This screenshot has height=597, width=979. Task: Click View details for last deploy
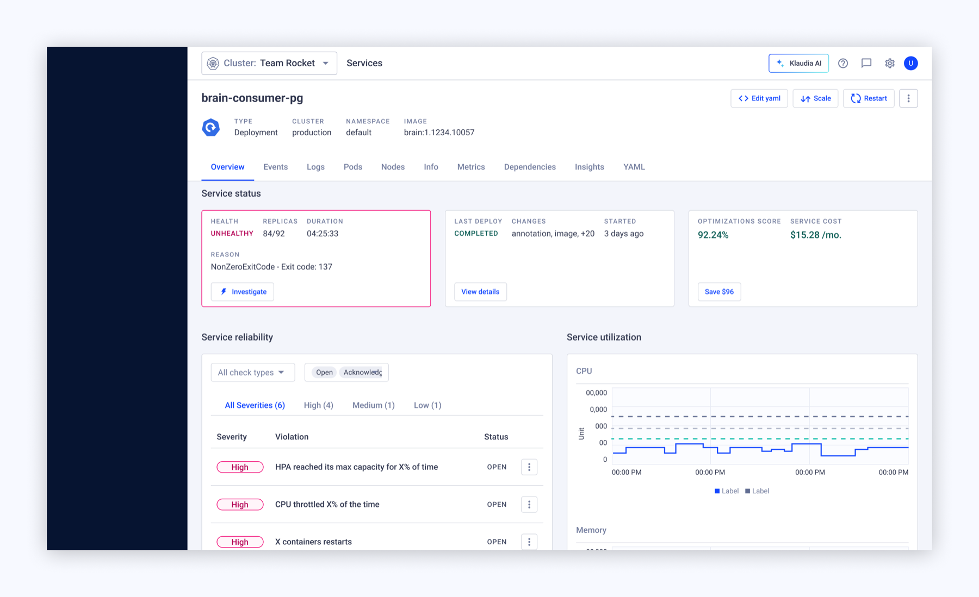click(480, 292)
